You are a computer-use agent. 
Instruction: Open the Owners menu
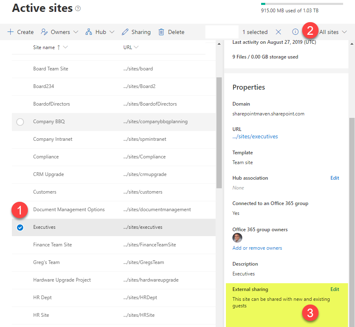59,32
